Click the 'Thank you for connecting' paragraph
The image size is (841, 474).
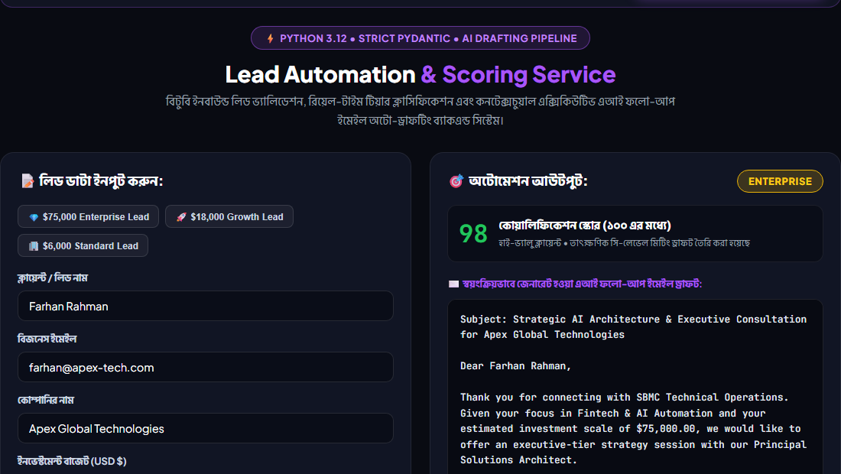[634, 428]
